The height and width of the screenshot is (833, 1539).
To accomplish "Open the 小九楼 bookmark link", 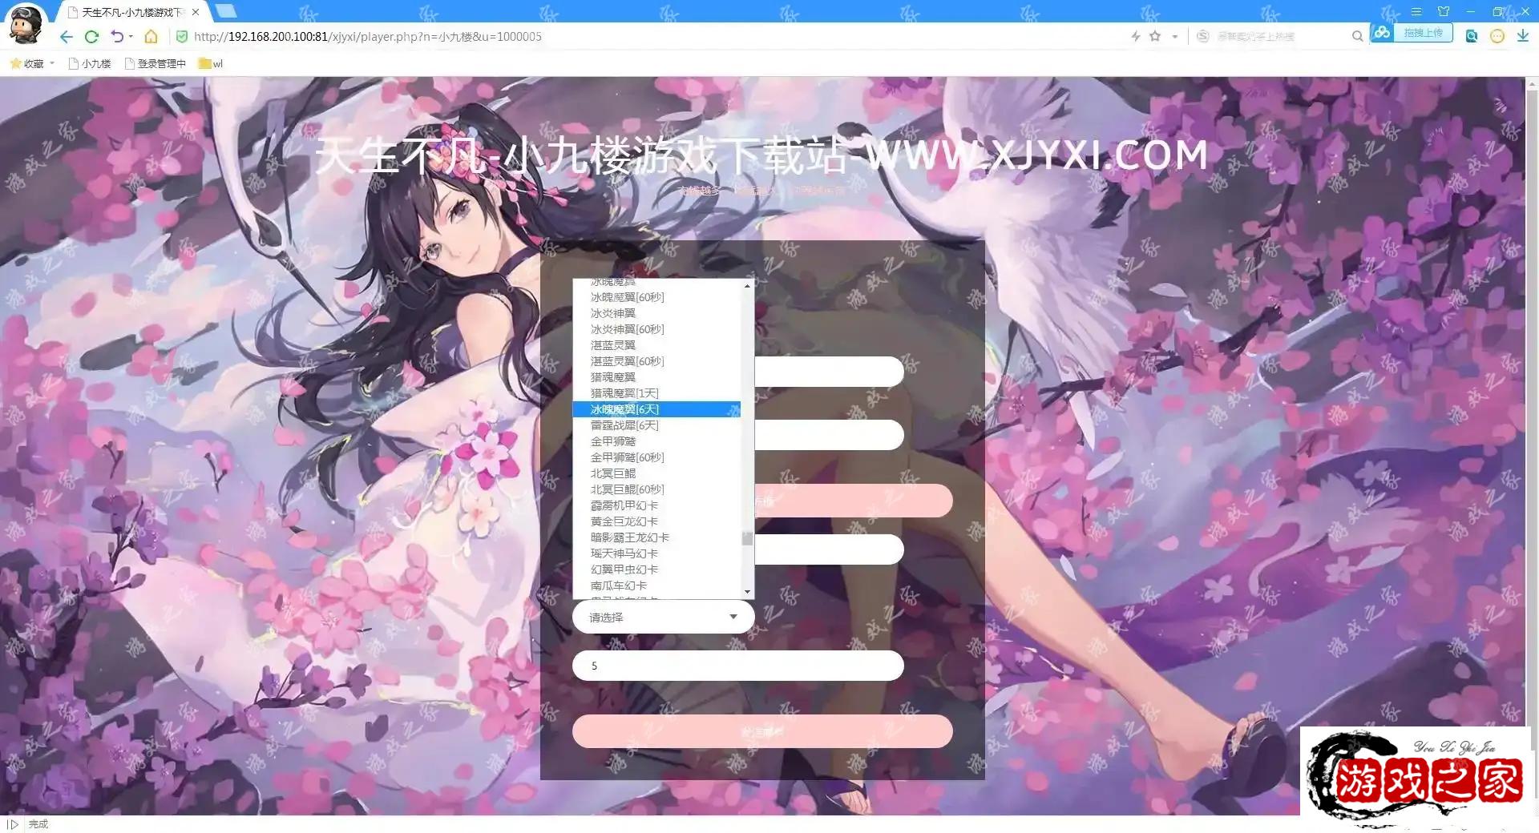I will coord(91,63).
